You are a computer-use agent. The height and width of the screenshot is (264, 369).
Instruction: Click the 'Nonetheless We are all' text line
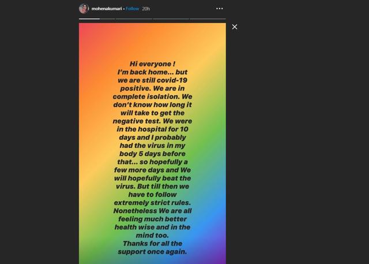pos(152,211)
